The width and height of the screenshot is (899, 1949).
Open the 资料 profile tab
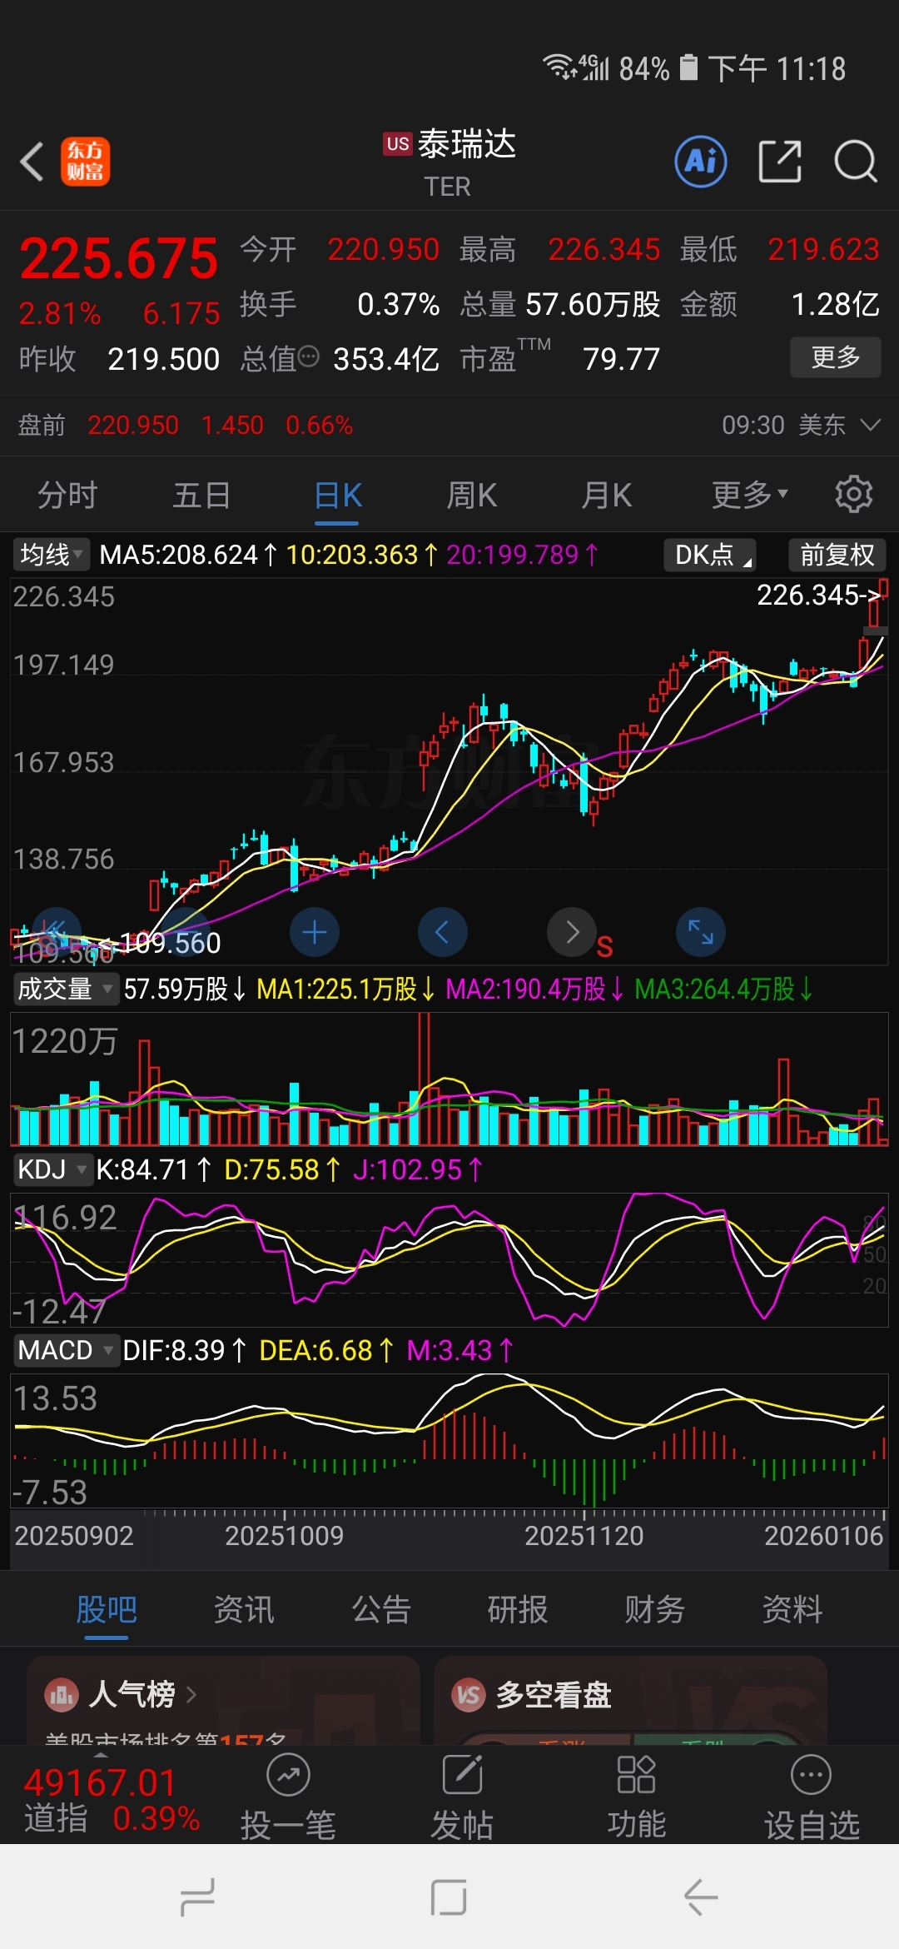coord(792,1609)
